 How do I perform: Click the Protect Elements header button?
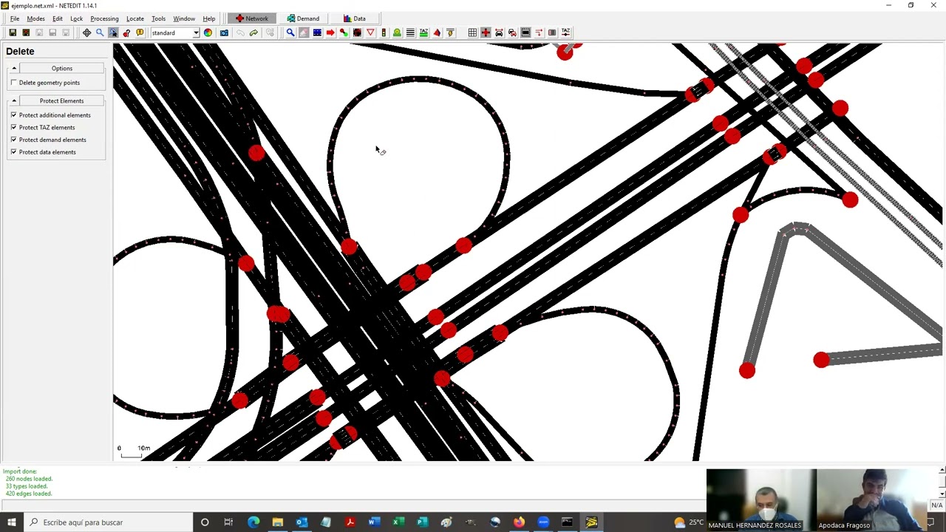pyautogui.click(x=62, y=100)
